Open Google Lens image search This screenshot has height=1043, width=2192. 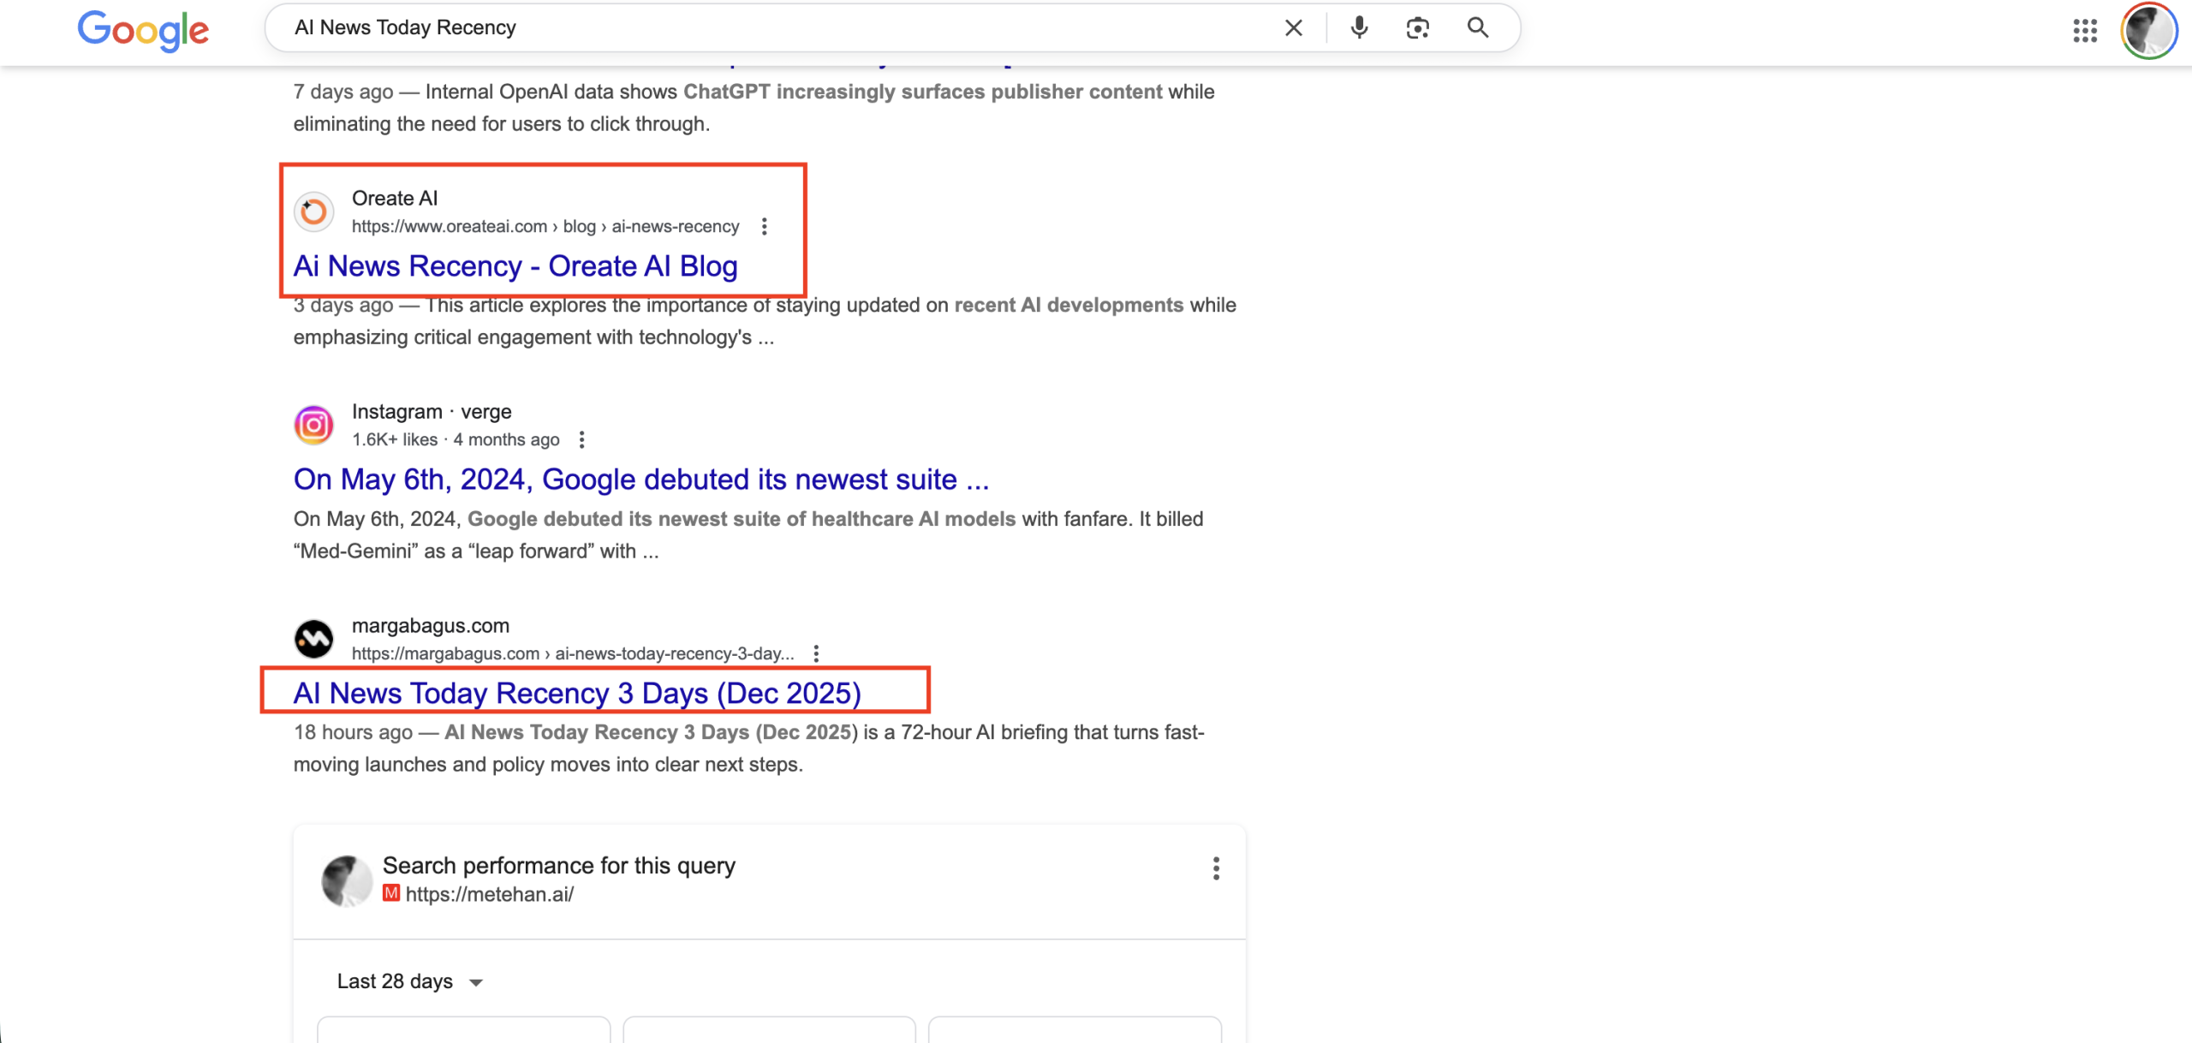1417,28
